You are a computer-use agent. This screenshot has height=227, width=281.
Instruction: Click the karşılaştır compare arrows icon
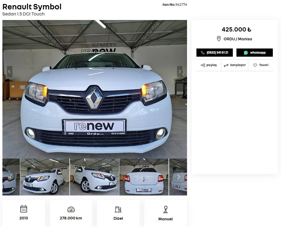coord(226,65)
